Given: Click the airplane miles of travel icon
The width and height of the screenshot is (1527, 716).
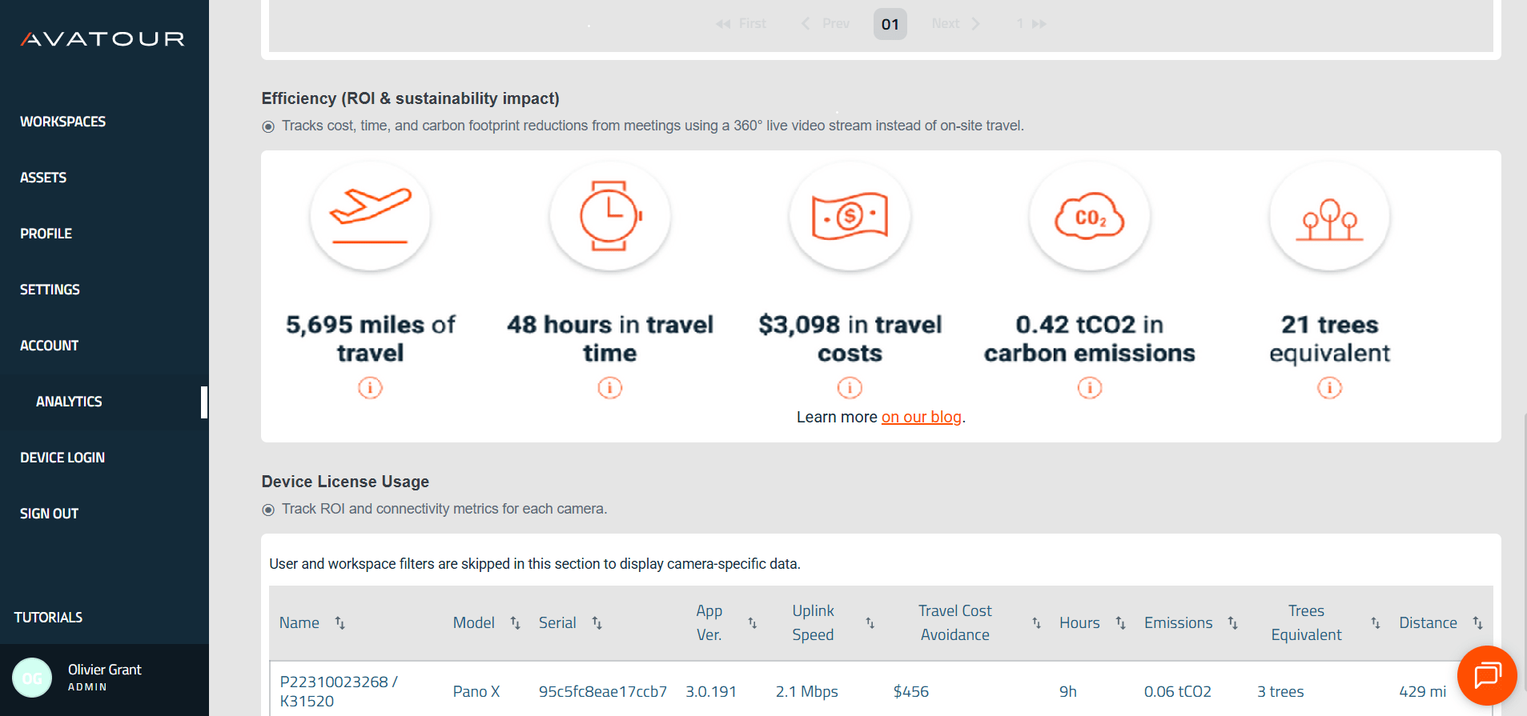Looking at the screenshot, I should (x=370, y=215).
